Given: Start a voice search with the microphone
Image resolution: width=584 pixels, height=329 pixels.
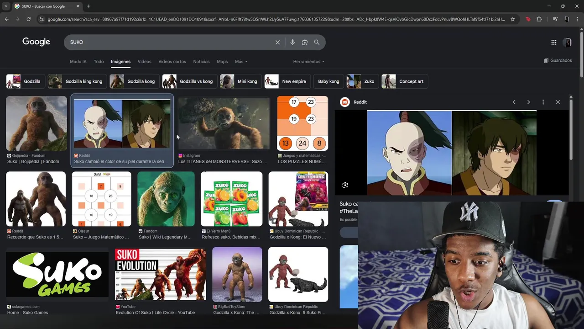Looking at the screenshot, I should pyautogui.click(x=292, y=42).
